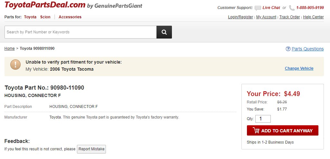
Task: Click the Login/Register link
Action: pyautogui.click(x=240, y=17)
